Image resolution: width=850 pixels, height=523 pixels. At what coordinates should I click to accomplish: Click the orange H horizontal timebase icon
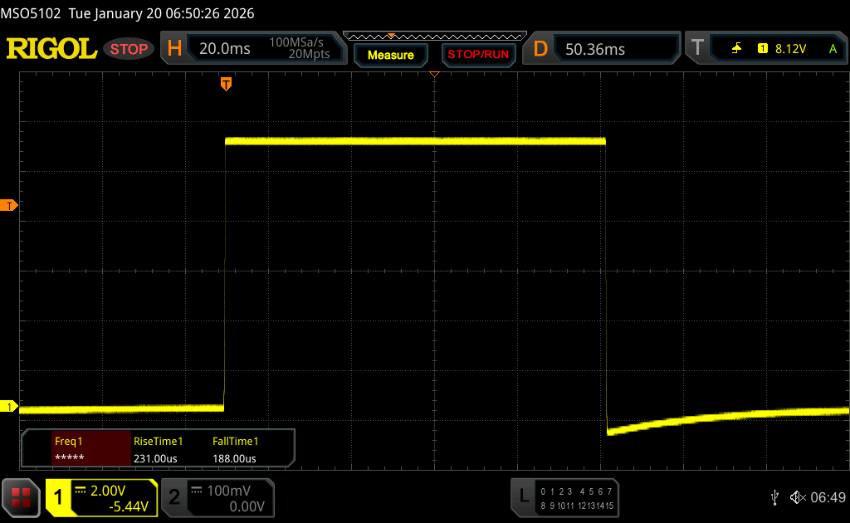tap(174, 49)
